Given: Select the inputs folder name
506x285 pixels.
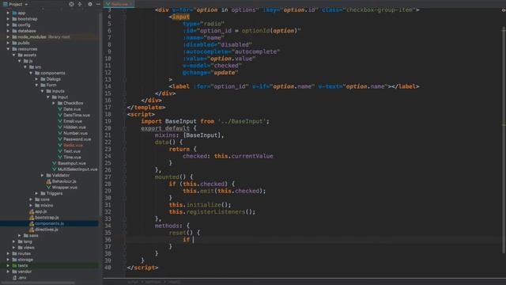Looking at the screenshot, I should point(58,91).
